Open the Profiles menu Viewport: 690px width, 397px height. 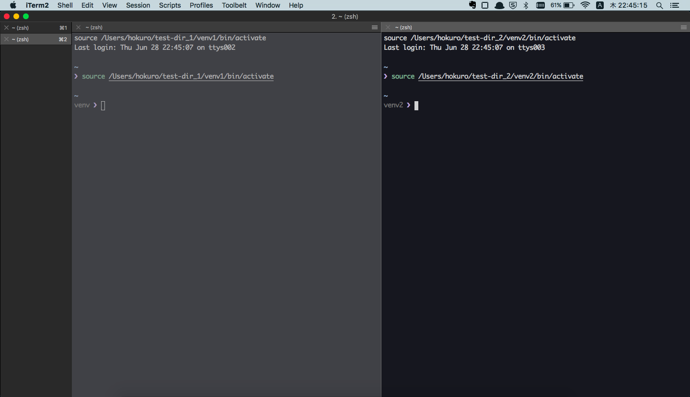click(201, 5)
